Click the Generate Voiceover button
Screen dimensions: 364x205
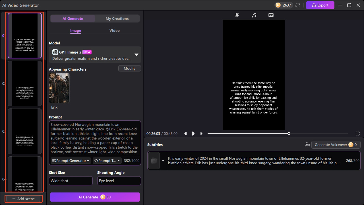click(x=336, y=145)
